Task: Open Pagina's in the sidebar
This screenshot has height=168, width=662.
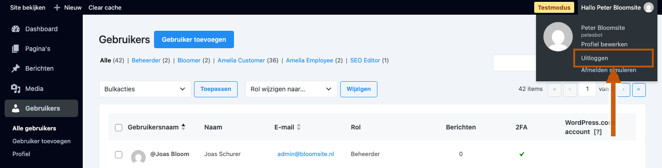Action: coord(41,49)
